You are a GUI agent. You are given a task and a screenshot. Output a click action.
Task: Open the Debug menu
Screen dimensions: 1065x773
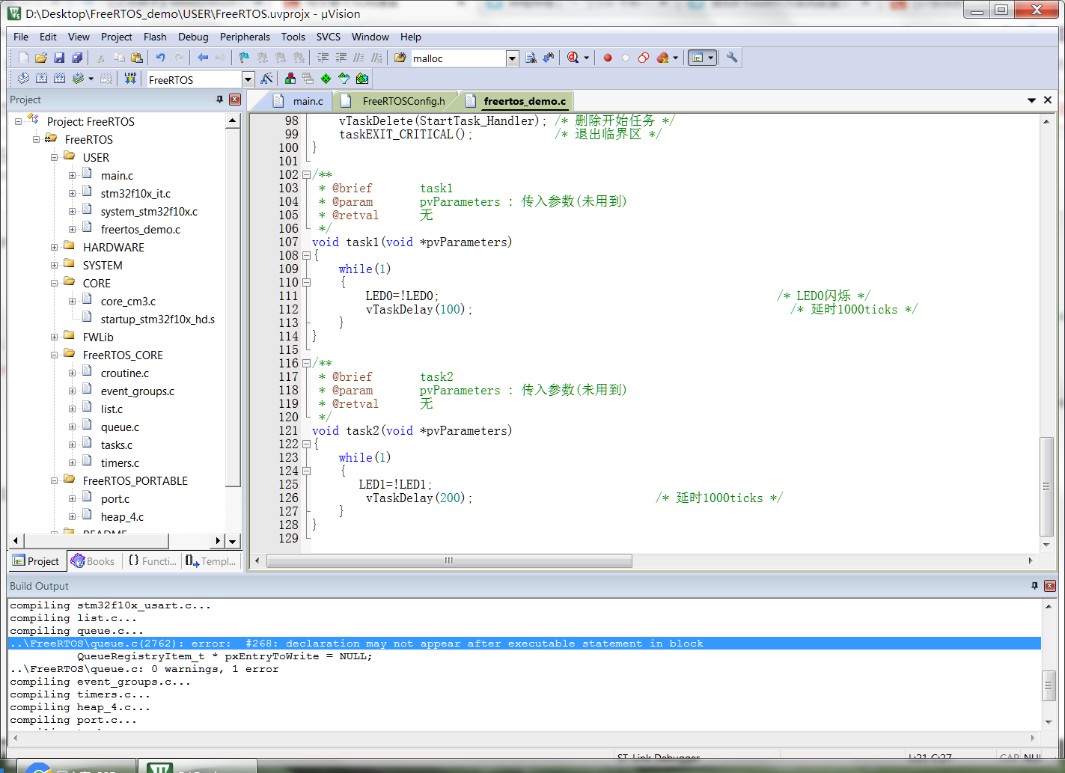point(193,37)
